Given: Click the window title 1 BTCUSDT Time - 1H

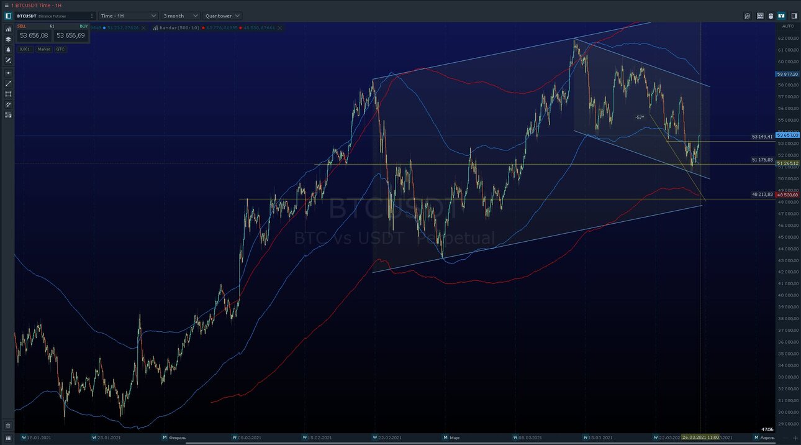Looking at the screenshot, I should [x=36, y=5].
